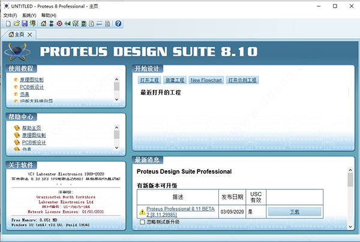Click the 使用教程 scrollbar thumb

click(x=116, y=86)
